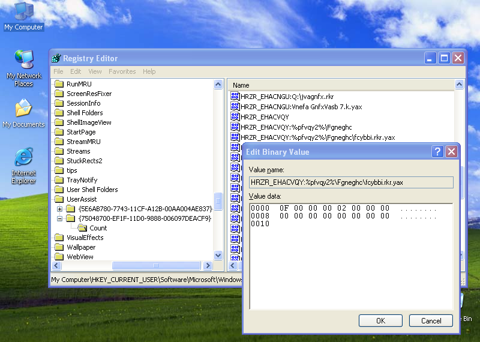
Task: Open the Help menu in Registry Editor
Action: click(x=149, y=71)
